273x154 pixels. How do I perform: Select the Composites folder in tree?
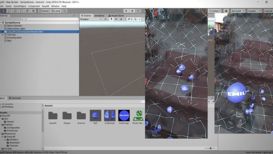(x=13, y=128)
